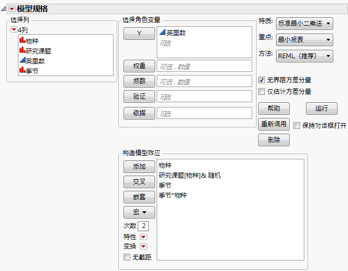
Task: Open the 特性 red triangle menu
Action: (144, 237)
